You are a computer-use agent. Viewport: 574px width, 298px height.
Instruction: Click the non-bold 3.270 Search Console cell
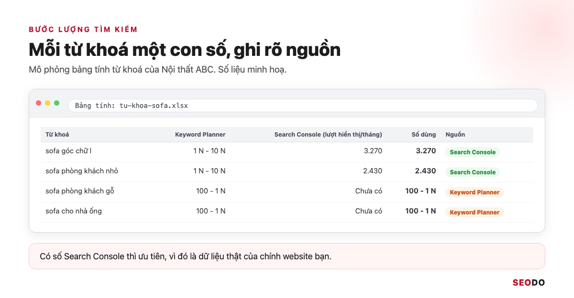point(373,151)
